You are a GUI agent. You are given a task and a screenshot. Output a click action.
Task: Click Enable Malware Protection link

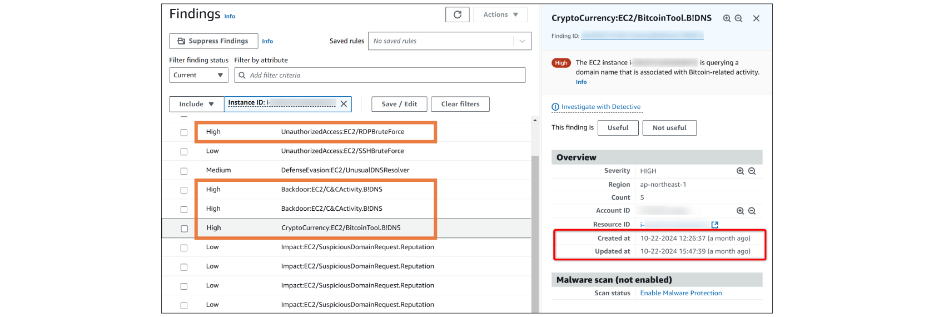(x=680, y=293)
